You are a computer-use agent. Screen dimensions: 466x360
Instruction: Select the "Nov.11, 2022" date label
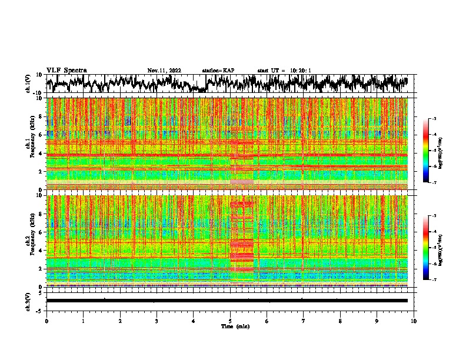tap(164, 71)
